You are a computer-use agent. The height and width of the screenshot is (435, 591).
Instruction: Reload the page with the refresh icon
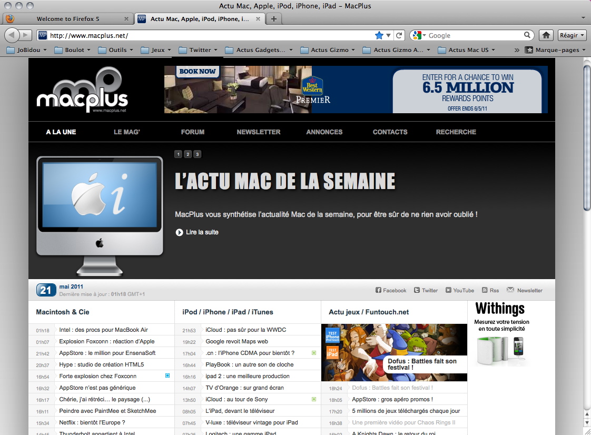399,35
